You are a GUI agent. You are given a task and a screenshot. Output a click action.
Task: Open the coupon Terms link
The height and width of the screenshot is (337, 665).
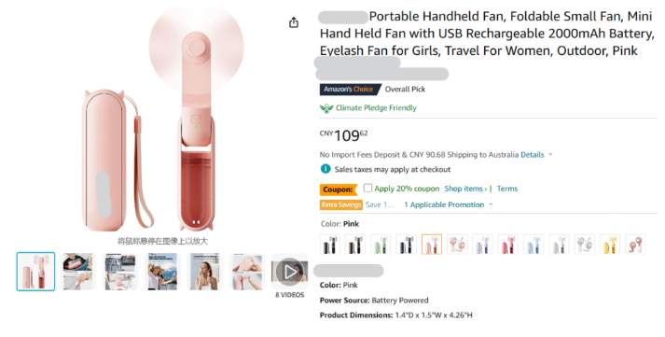point(506,189)
